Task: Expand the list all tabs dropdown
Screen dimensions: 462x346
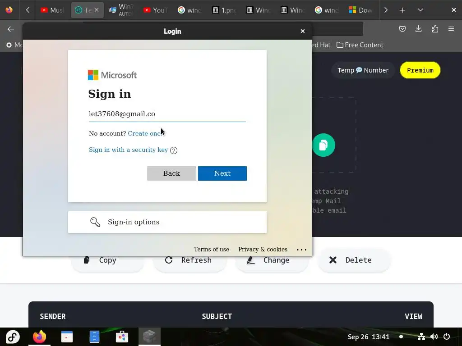Action: tap(420, 10)
